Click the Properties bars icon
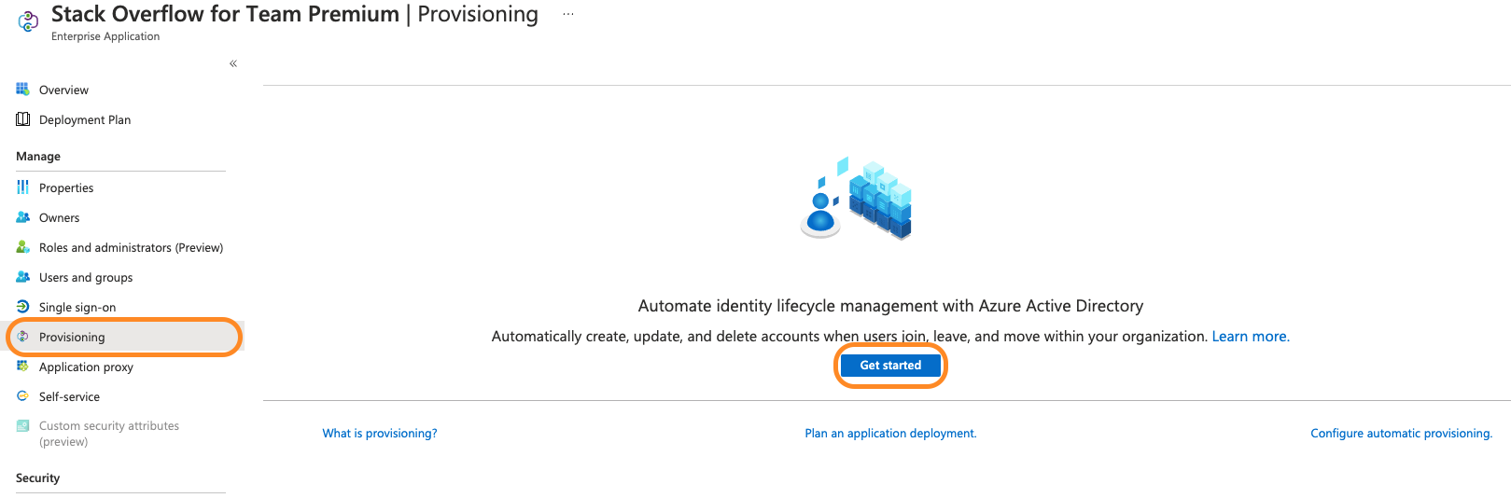This screenshot has width=1511, height=498. coord(22,187)
